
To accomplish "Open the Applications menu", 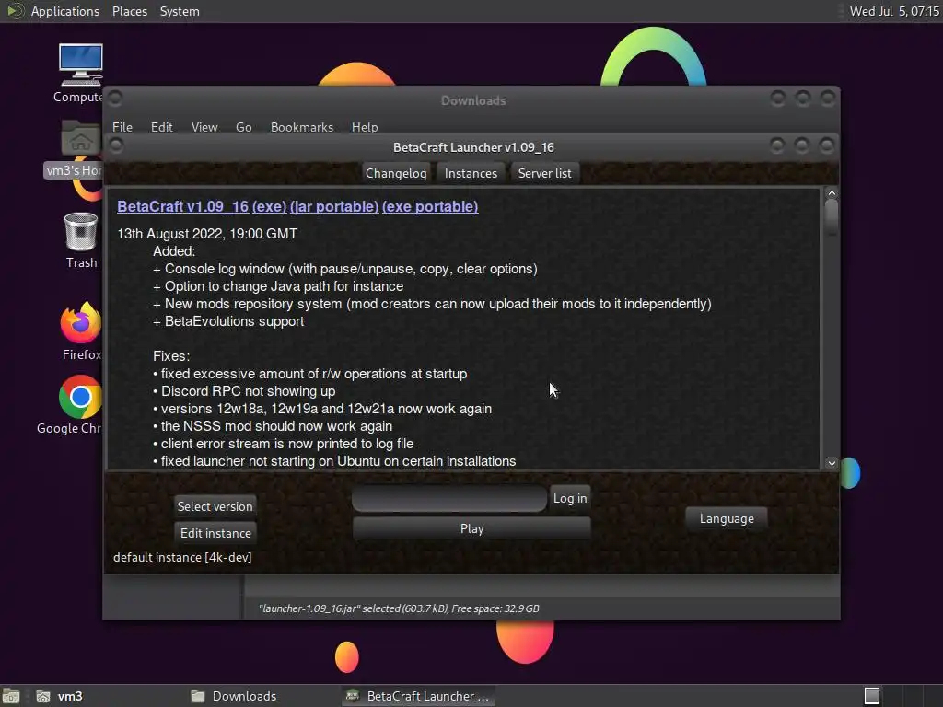I will click(65, 11).
